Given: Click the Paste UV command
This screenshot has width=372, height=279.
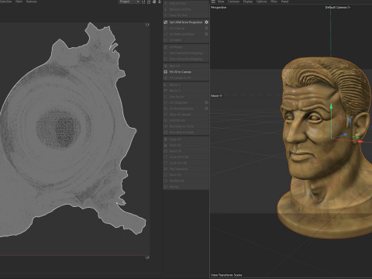Looking at the screenshot, I should point(175,145).
